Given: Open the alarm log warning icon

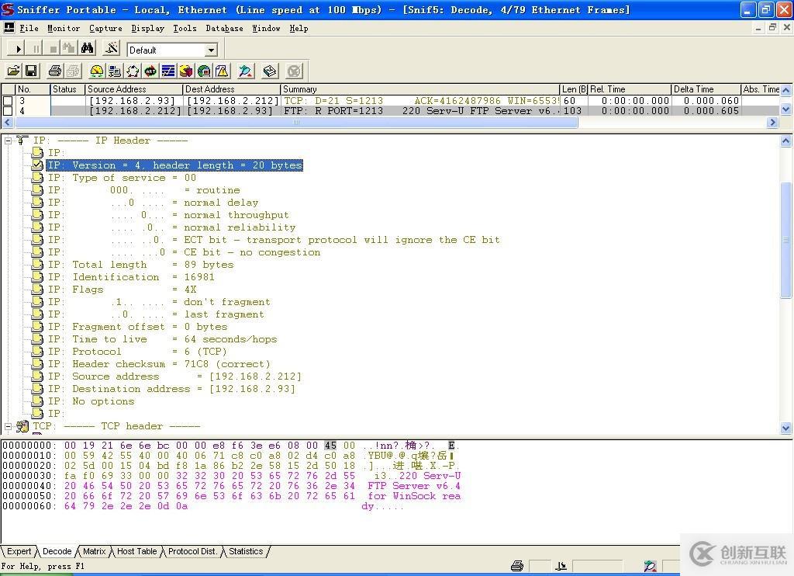Looking at the screenshot, I should [x=222, y=71].
